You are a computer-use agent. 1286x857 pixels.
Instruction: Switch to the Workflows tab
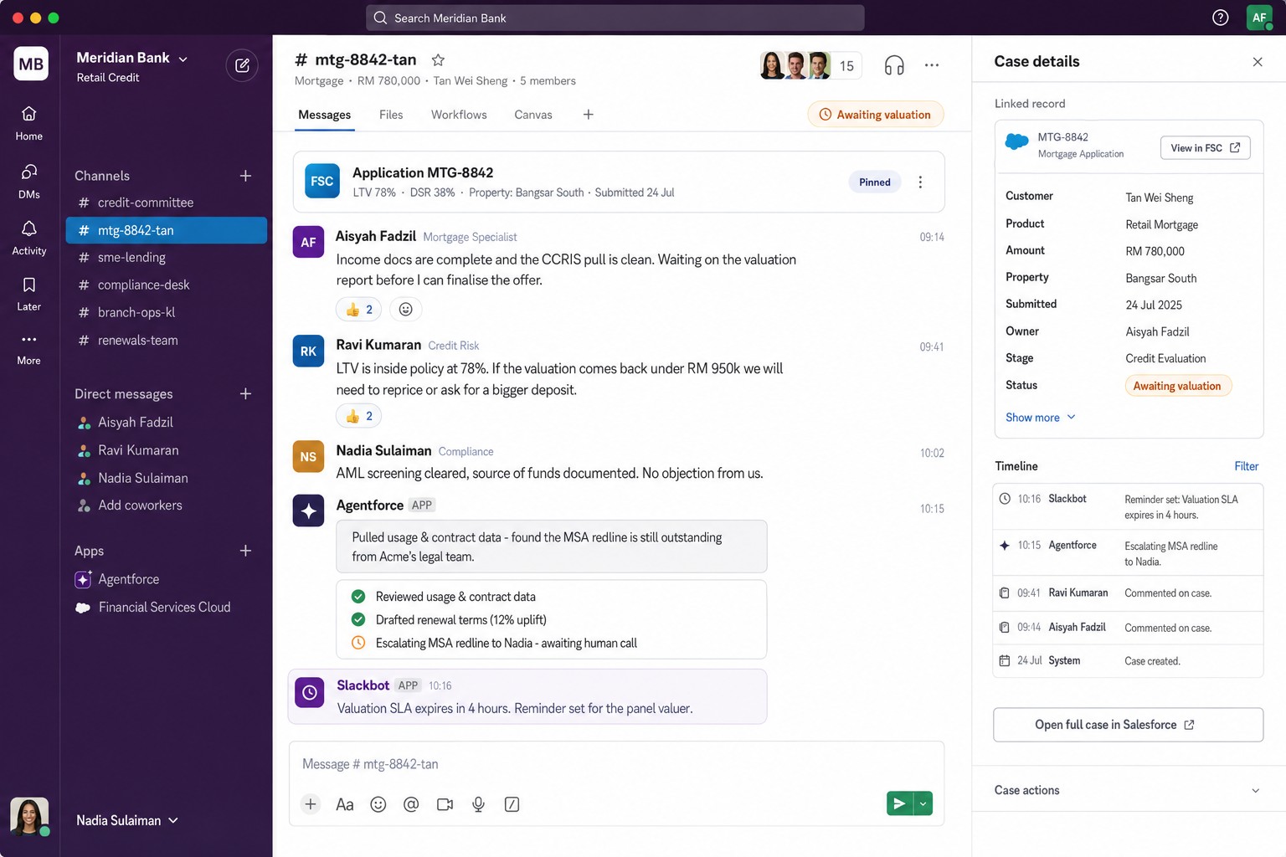(x=459, y=115)
